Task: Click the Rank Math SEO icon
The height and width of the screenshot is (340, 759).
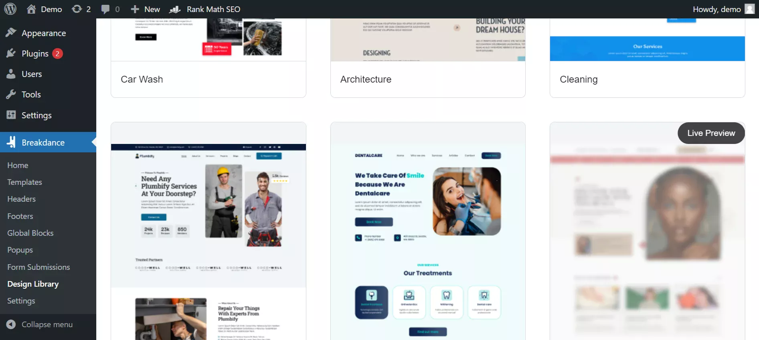Action: coord(175,9)
